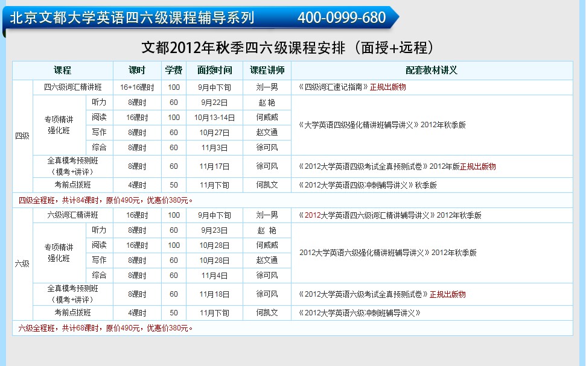586x366 pixels.
Task: Click the 课时 column header
Action: pyautogui.click(x=137, y=70)
